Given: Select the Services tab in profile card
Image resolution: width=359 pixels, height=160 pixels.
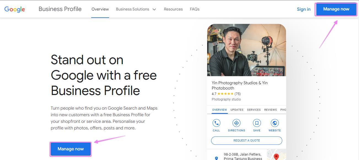Looking at the screenshot, I should pos(254,110).
